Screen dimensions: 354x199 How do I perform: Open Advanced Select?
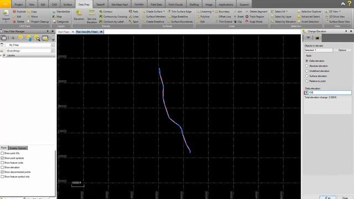(309, 17)
